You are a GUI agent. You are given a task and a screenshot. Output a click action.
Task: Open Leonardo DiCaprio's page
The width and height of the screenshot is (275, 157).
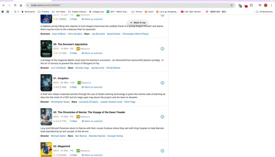coord(89,102)
